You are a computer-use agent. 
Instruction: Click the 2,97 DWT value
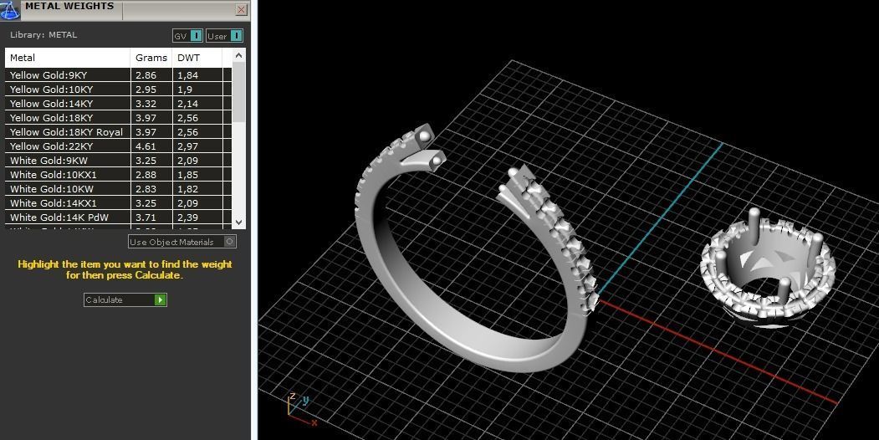[x=188, y=146]
